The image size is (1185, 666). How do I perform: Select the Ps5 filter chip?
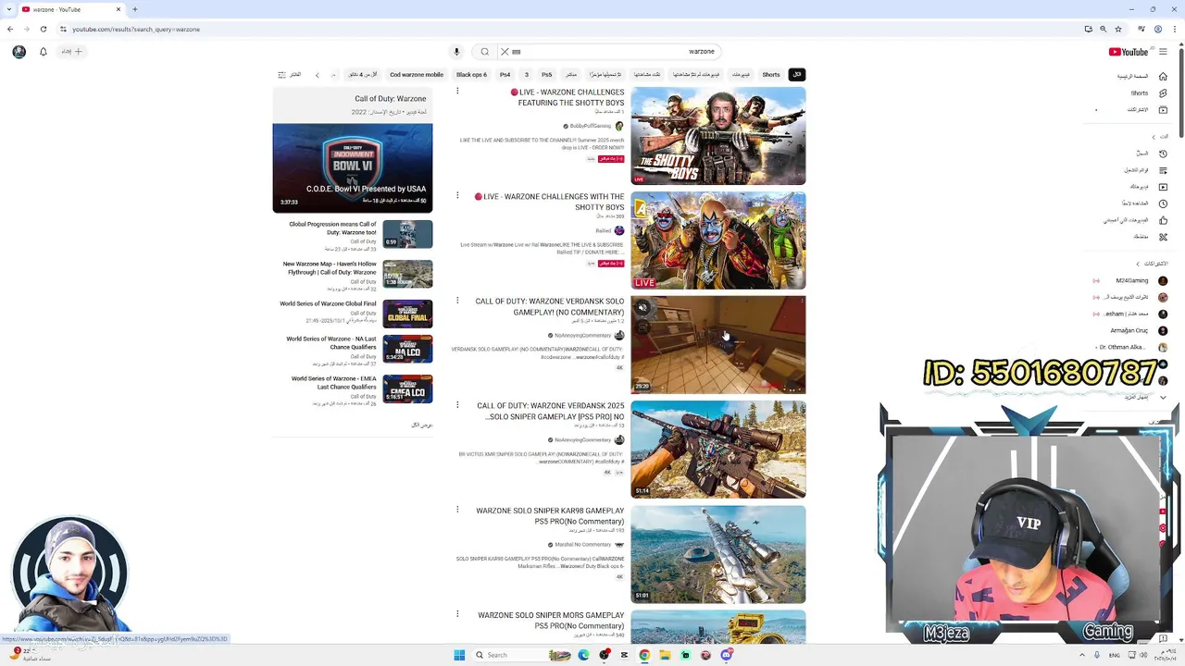(x=546, y=75)
